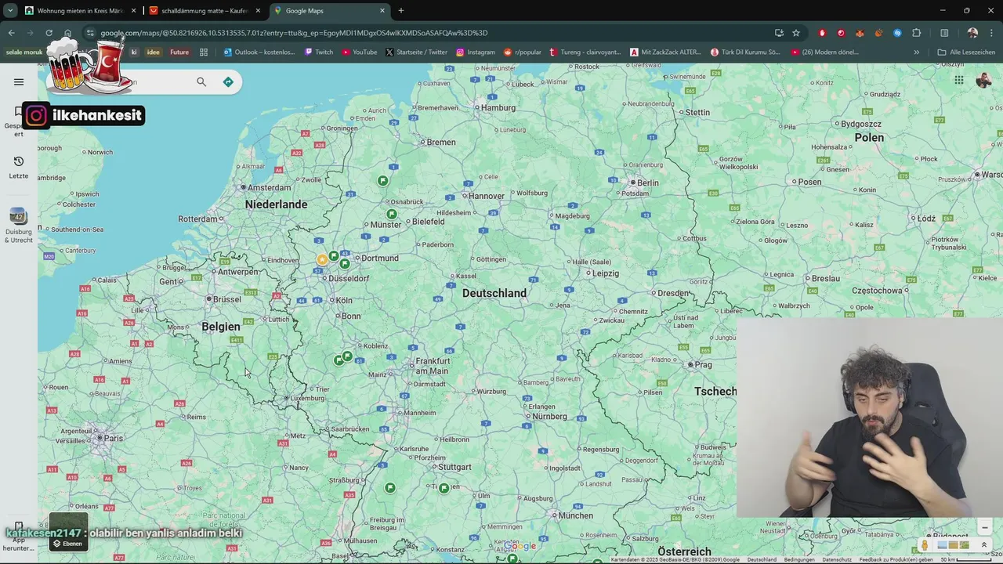
Task: Zoom out the map with minus button
Action: (x=985, y=527)
